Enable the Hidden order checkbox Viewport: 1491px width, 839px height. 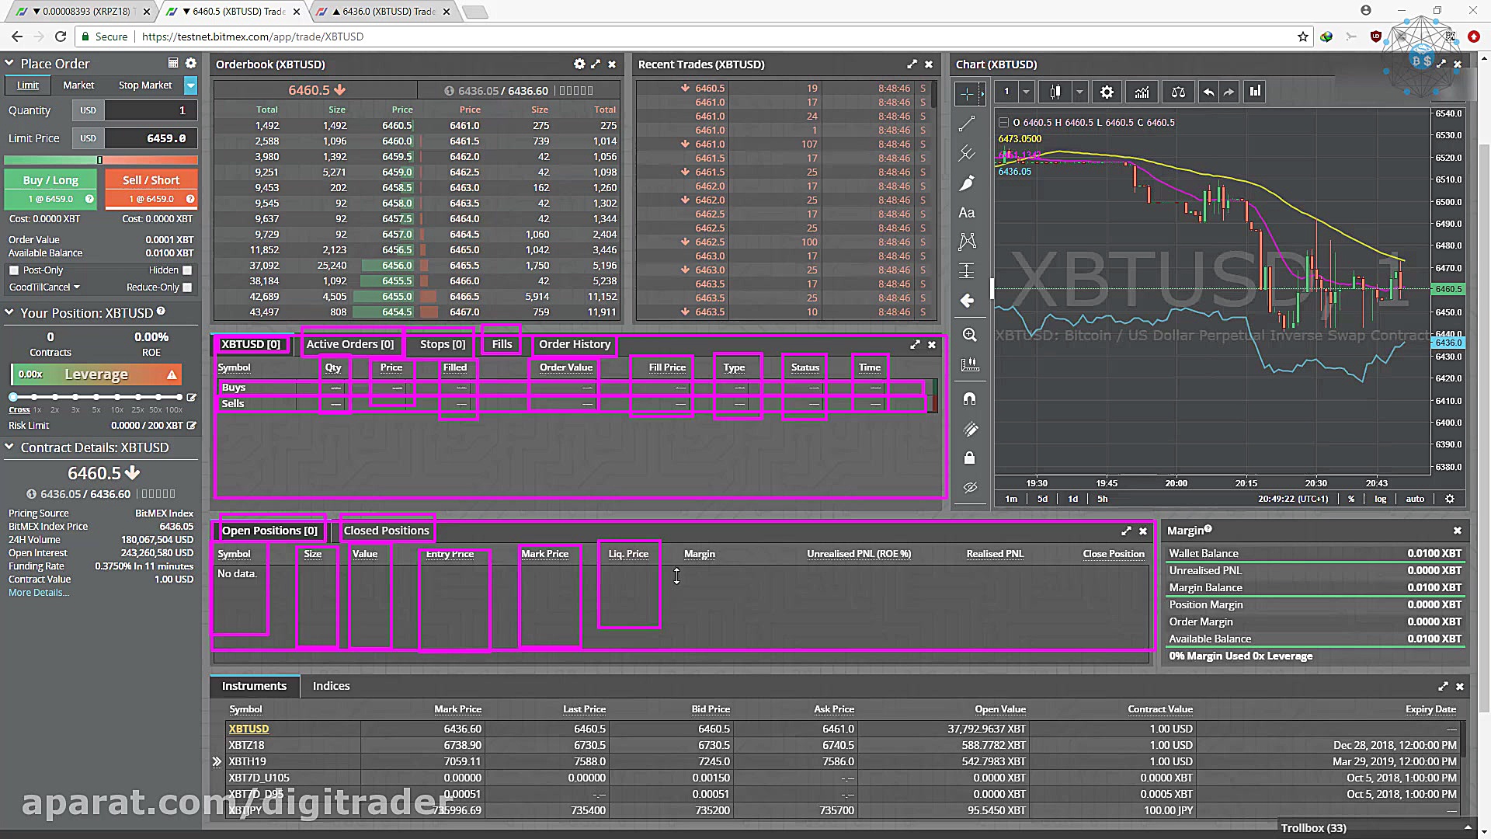coord(187,270)
